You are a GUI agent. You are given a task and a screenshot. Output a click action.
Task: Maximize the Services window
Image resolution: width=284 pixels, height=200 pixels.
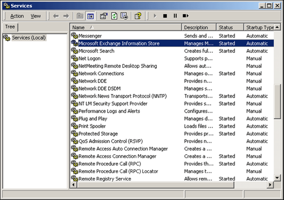269,6
